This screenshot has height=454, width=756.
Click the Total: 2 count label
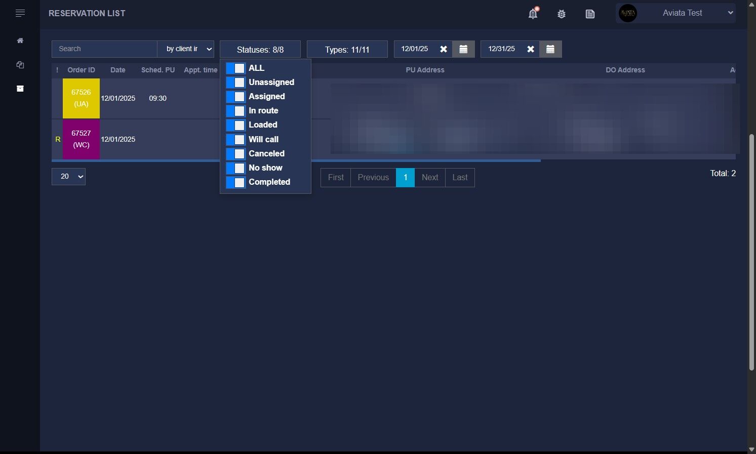(x=723, y=174)
